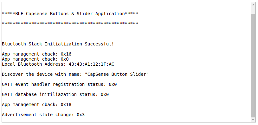The width and height of the screenshot is (258, 125).
Task: Click the scrollbar up arrow
Action: [x=253, y=5]
